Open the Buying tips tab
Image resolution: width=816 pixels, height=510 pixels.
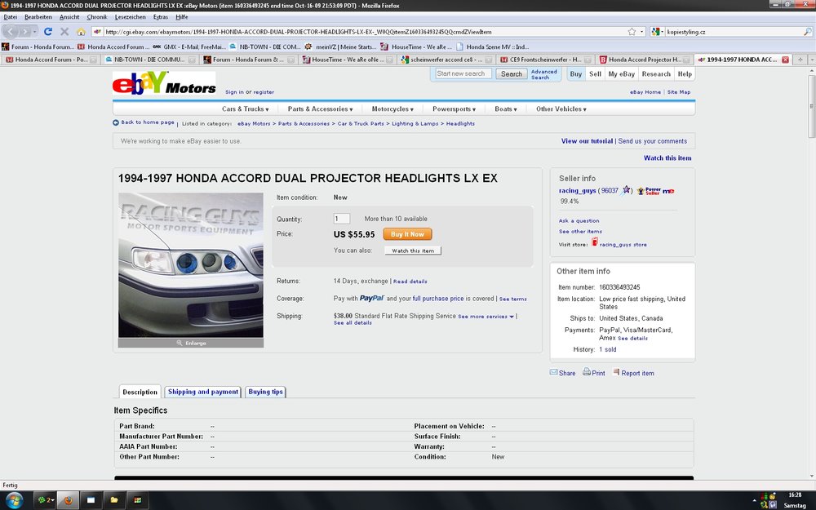coord(265,392)
